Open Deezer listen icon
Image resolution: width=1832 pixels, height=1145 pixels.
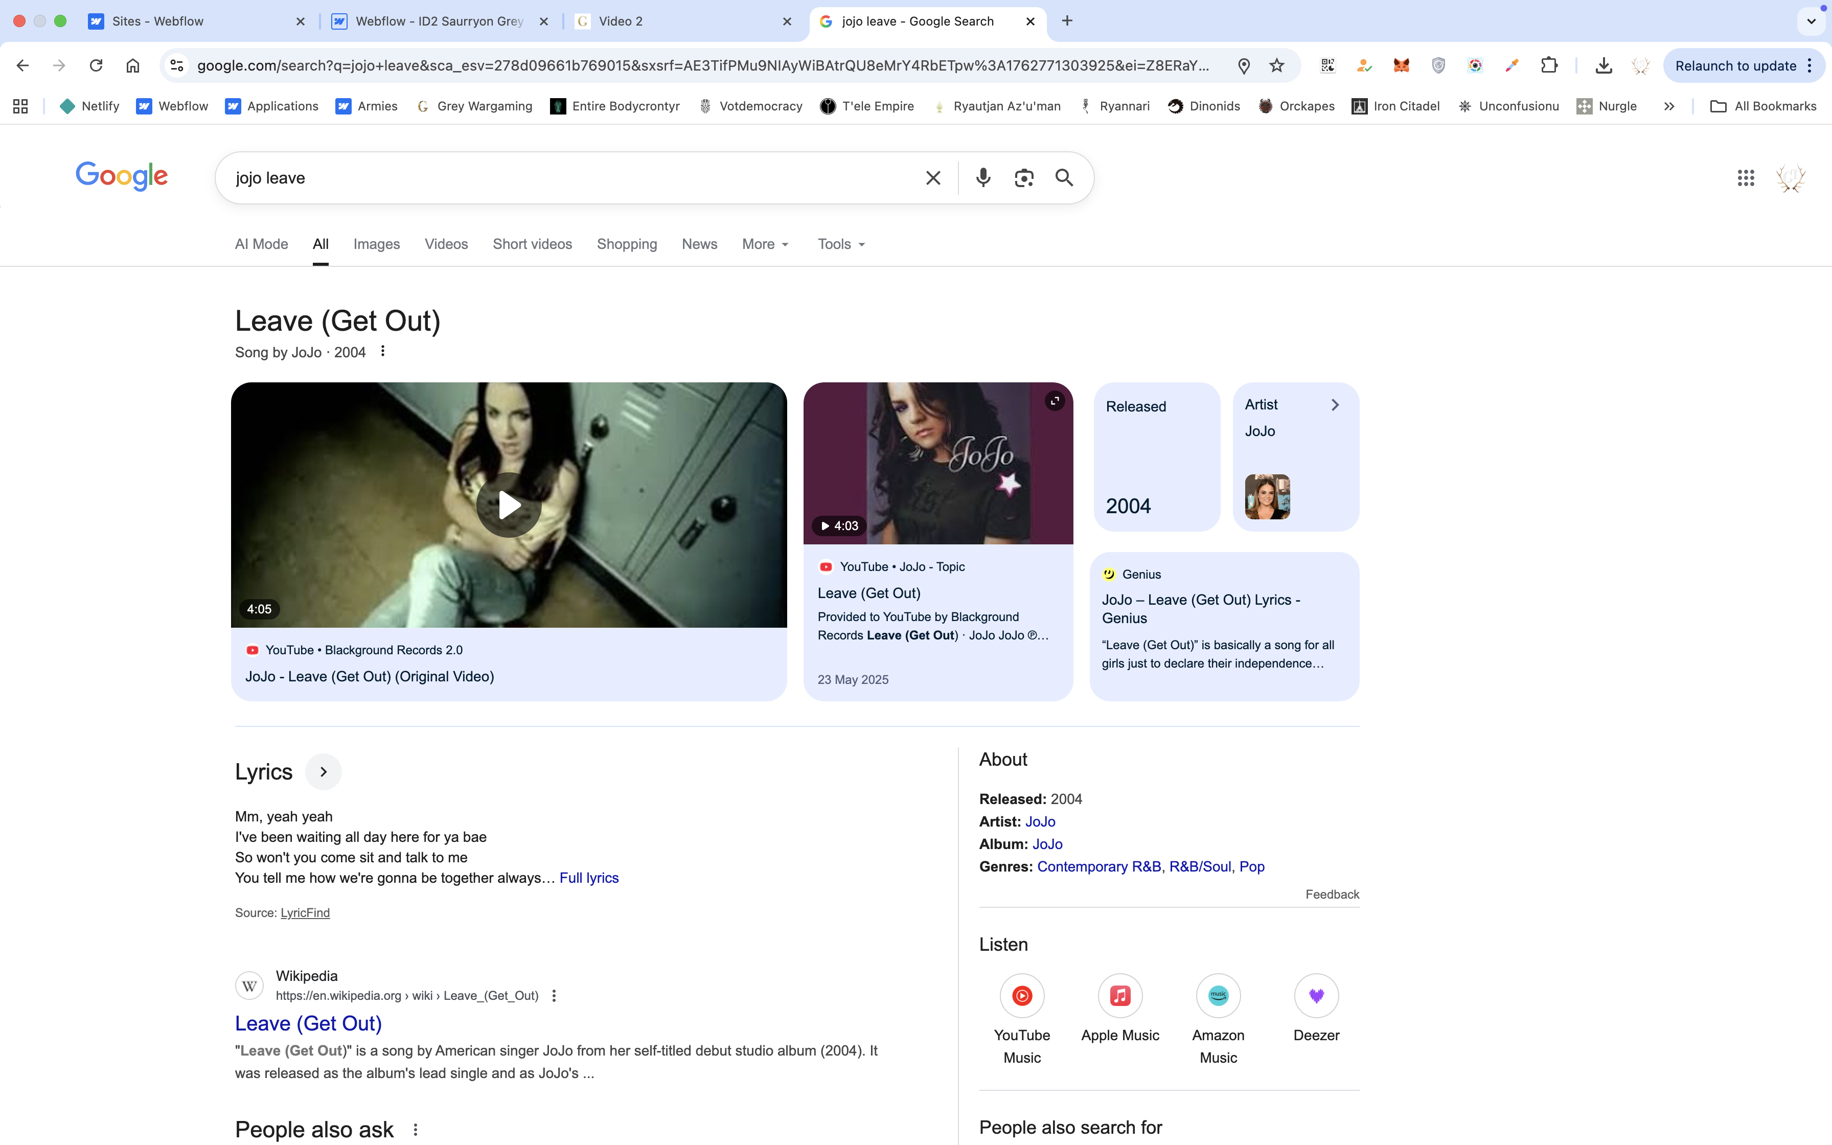coord(1316,996)
